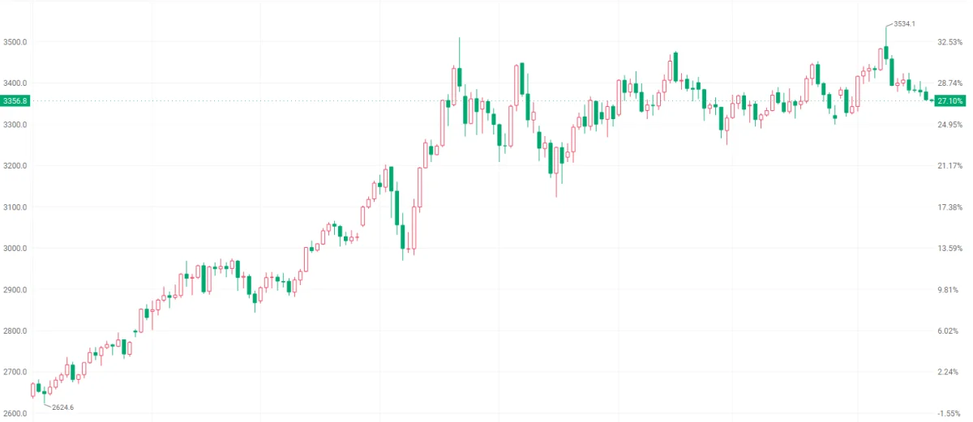This screenshot has width=973, height=422.
Task: Click the 24.95% percent axis label
Action: (949, 125)
